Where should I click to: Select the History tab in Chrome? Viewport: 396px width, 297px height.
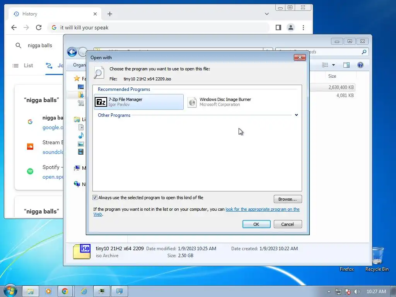point(55,14)
